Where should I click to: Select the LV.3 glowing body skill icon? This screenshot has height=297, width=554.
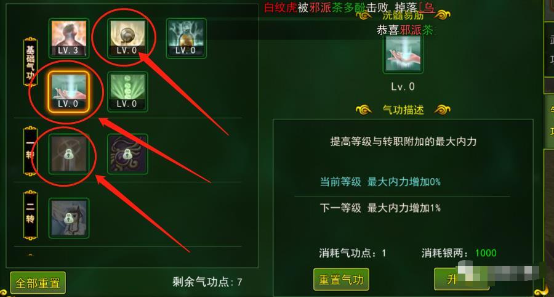point(69,38)
